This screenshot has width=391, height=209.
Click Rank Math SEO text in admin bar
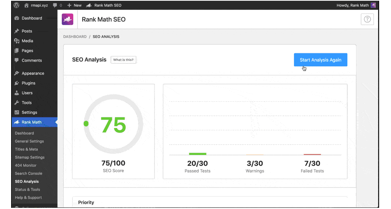point(108,5)
